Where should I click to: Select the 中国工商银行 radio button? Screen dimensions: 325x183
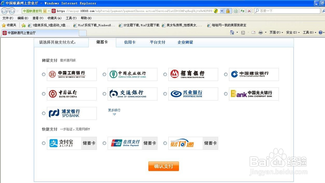44,74
